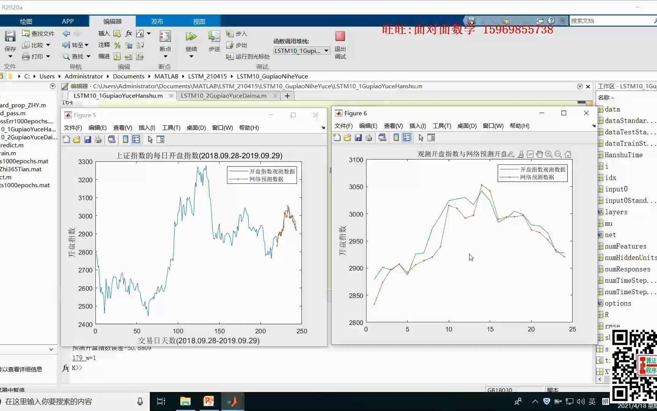
Task: Click Save icon in Figure 5 toolbar
Action: pyautogui.click(x=87, y=139)
